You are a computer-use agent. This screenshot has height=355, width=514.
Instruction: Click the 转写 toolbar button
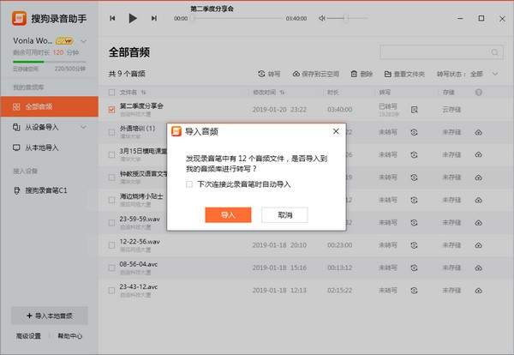(x=269, y=74)
